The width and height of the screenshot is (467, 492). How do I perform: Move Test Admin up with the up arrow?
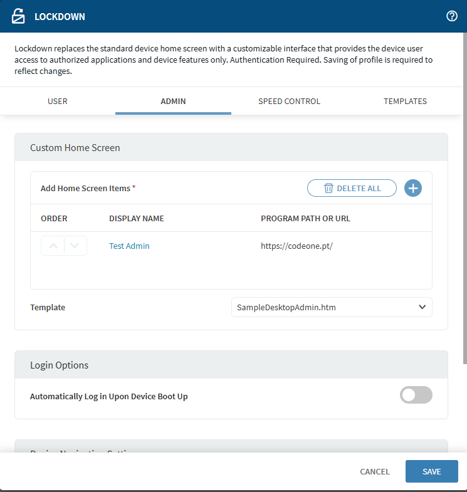[53, 246]
